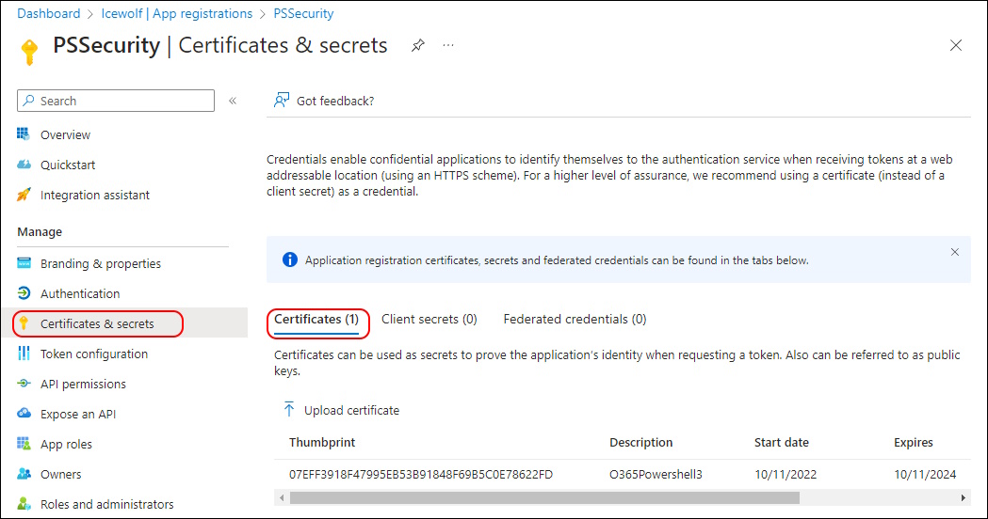Screen dimensions: 988x519
Task: Open Branding & properties page
Action: tap(101, 263)
